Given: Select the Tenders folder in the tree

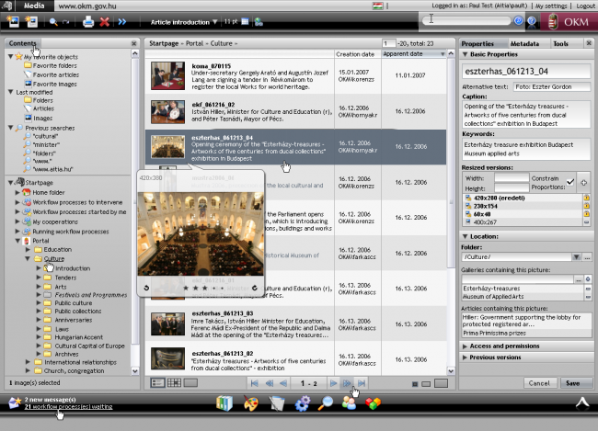Looking at the screenshot, I should coord(65,278).
